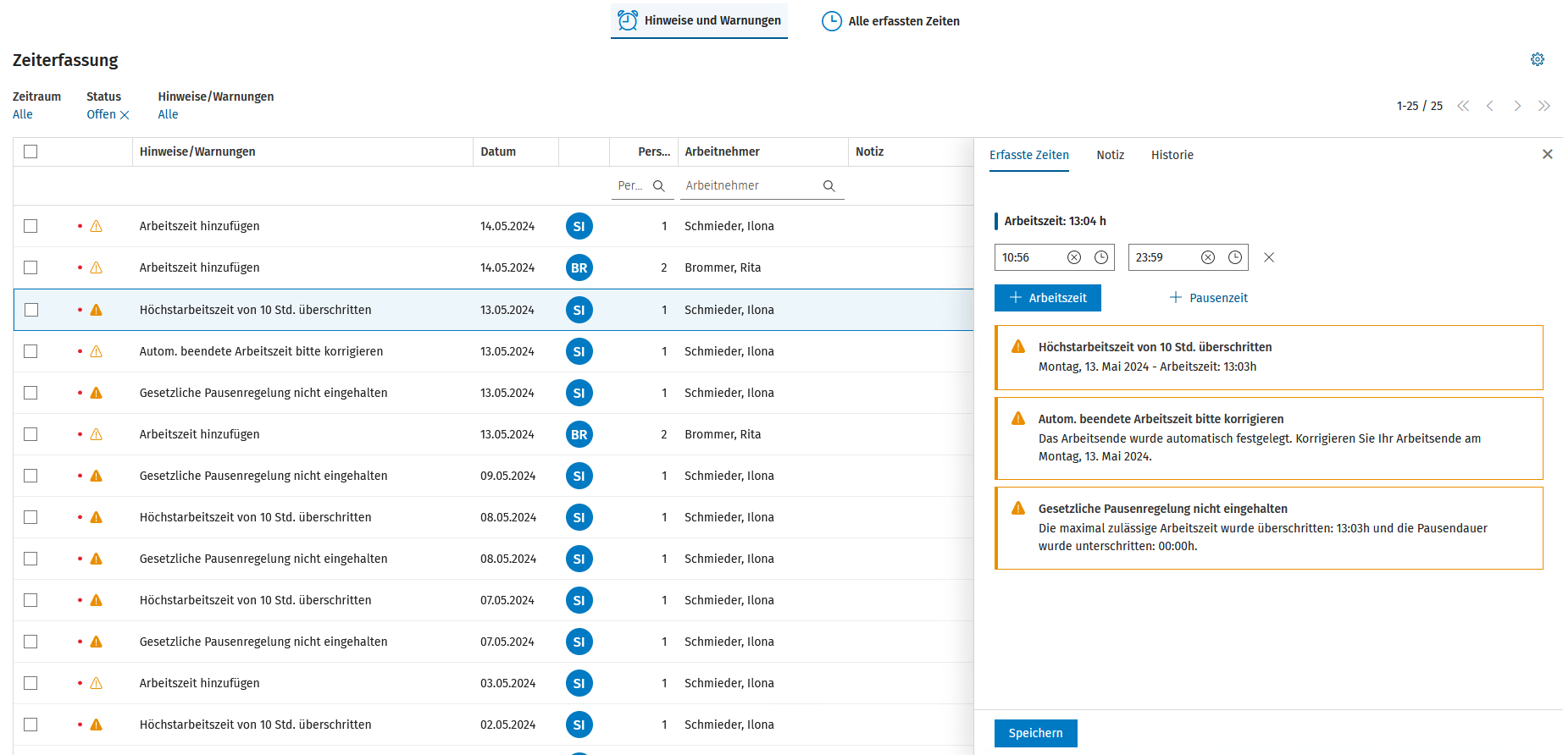
Task: Click the Speichern button
Action: pos(1035,733)
